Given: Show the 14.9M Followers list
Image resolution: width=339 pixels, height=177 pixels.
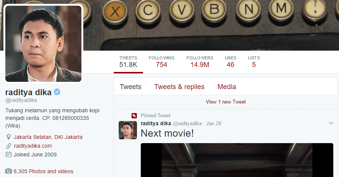Looking at the screenshot, I should pyautogui.click(x=200, y=62).
